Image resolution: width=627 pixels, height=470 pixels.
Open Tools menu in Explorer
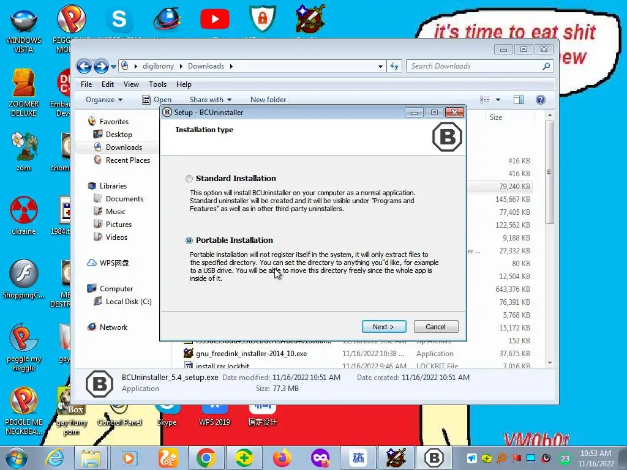coord(157,84)
